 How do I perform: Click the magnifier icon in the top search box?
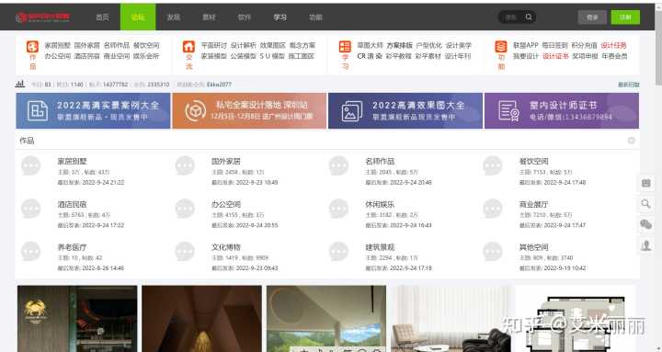click(529, 17)
